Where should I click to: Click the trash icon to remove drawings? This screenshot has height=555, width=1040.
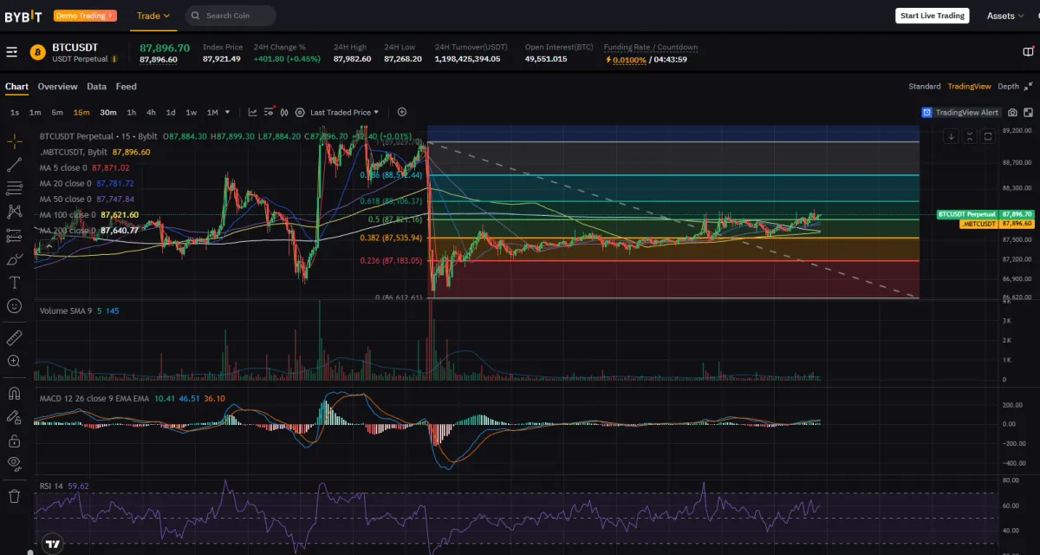[x=14, y=496]
